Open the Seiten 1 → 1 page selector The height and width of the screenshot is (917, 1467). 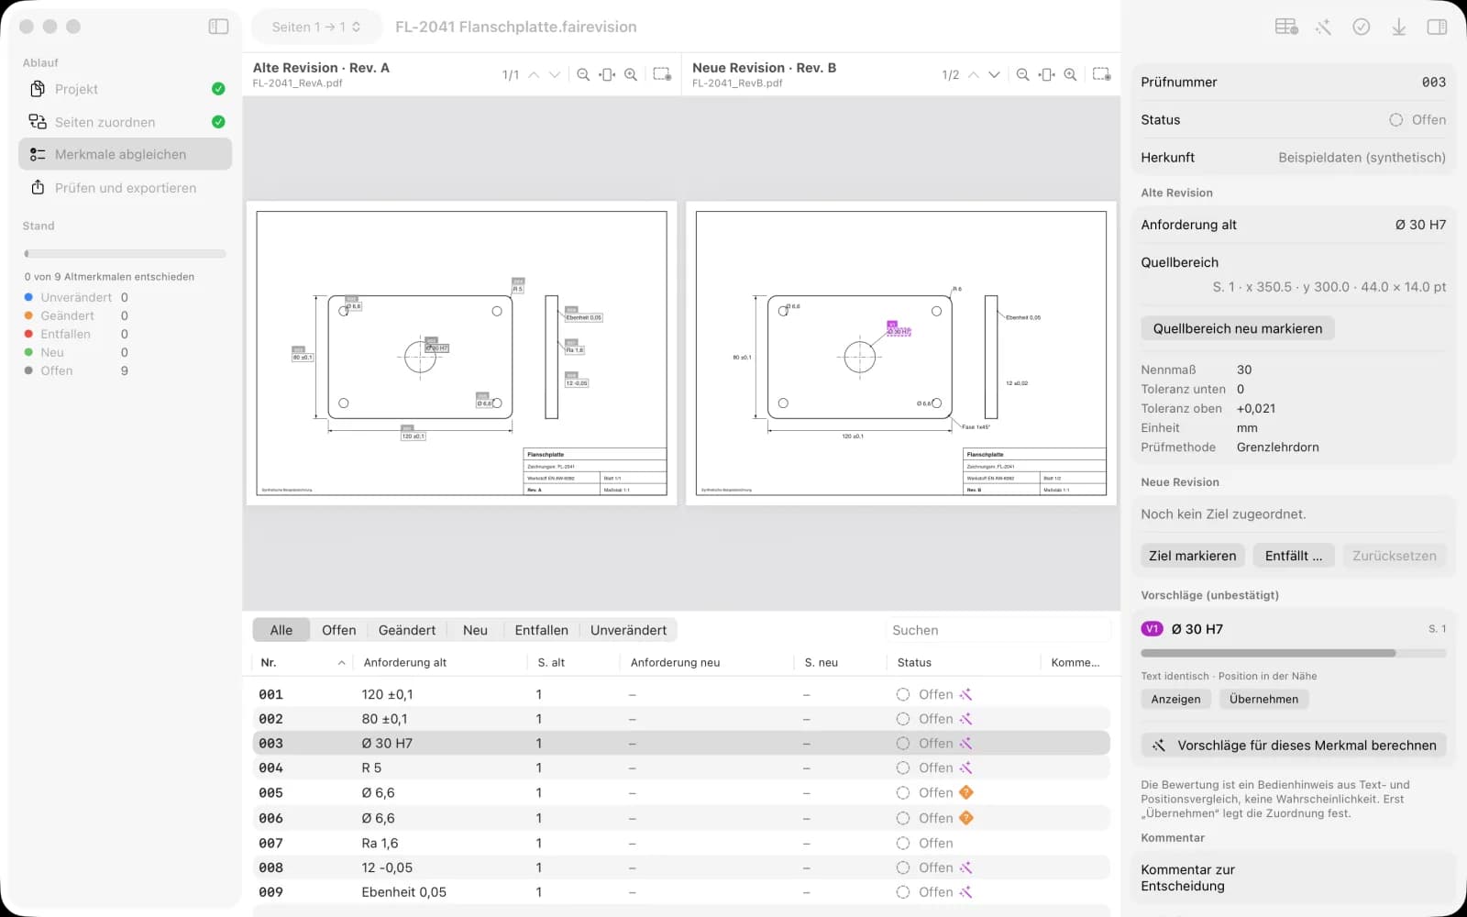315,27
